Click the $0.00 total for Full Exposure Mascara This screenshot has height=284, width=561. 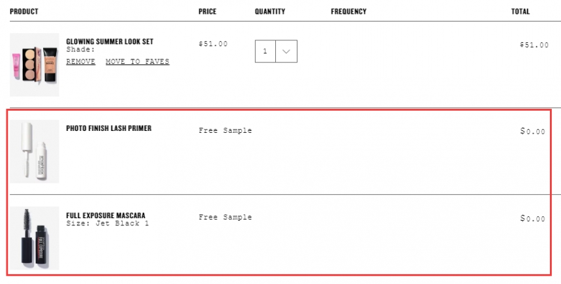click(x=533, y=218)
